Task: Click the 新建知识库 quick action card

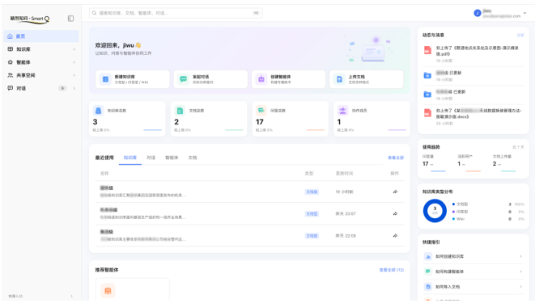Action: tap(133, 79)
